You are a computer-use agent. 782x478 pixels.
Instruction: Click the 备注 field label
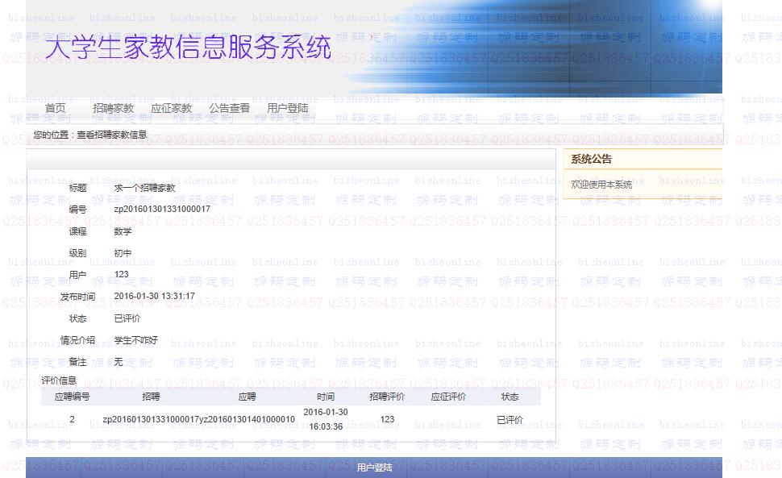coord(78,362)
